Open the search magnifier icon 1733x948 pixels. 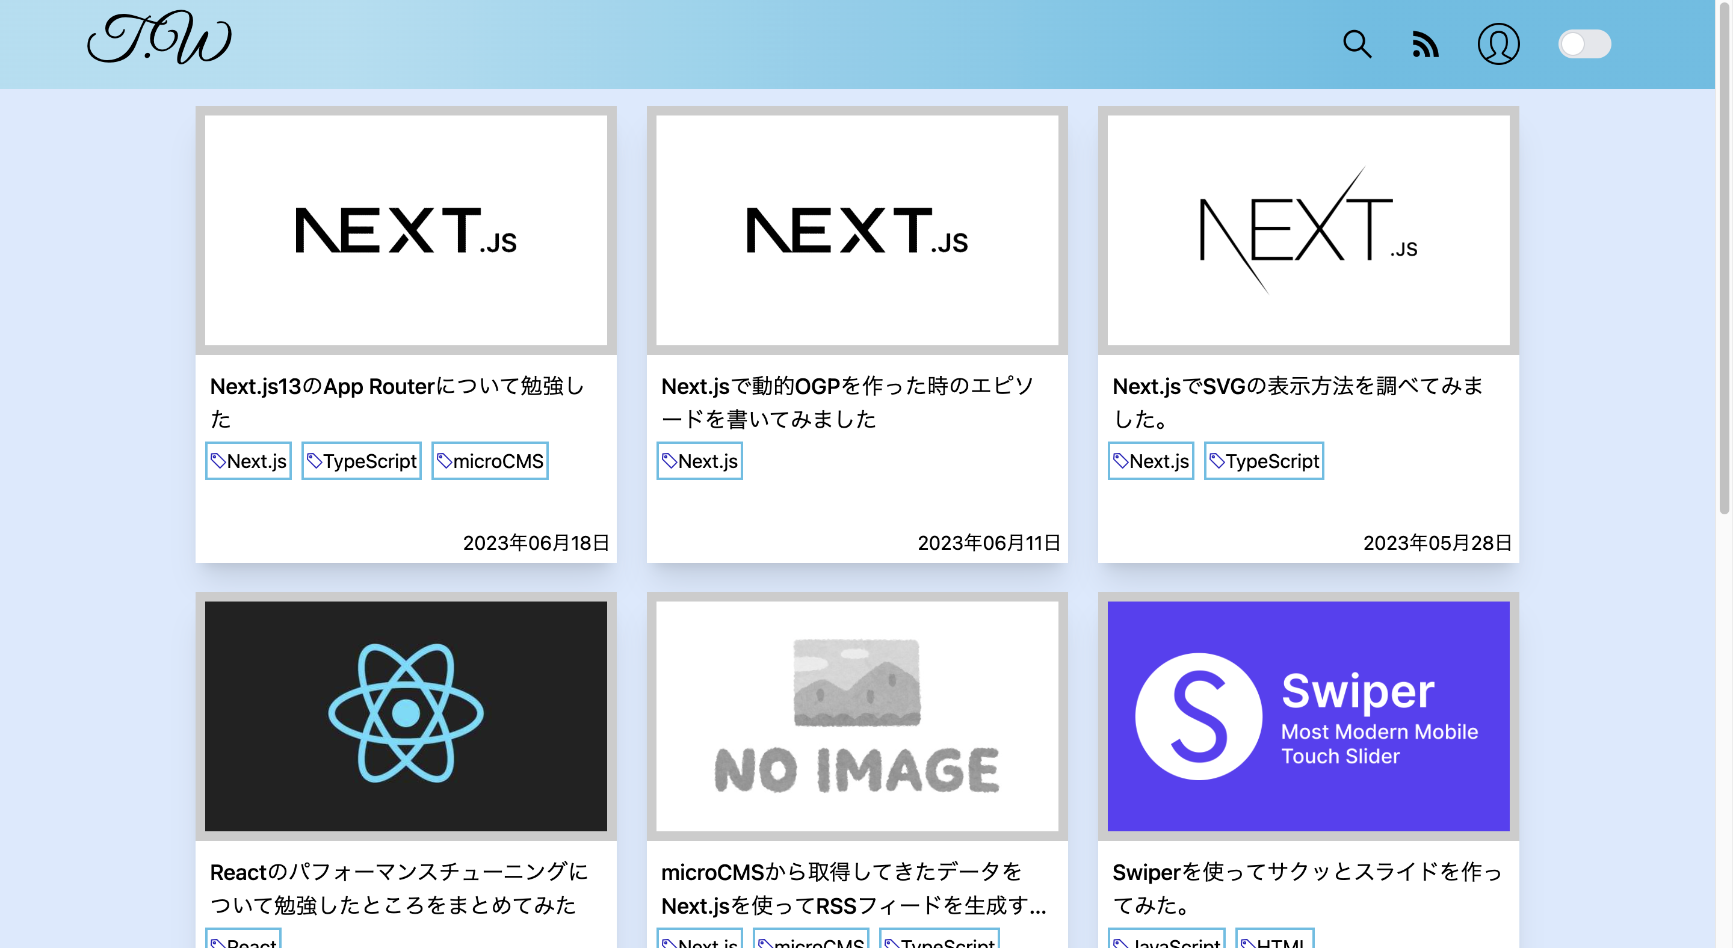tap(1357, 45)
